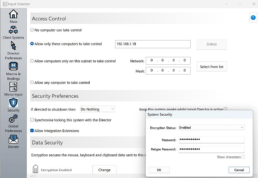Click the Delete button

click(212, 44)
